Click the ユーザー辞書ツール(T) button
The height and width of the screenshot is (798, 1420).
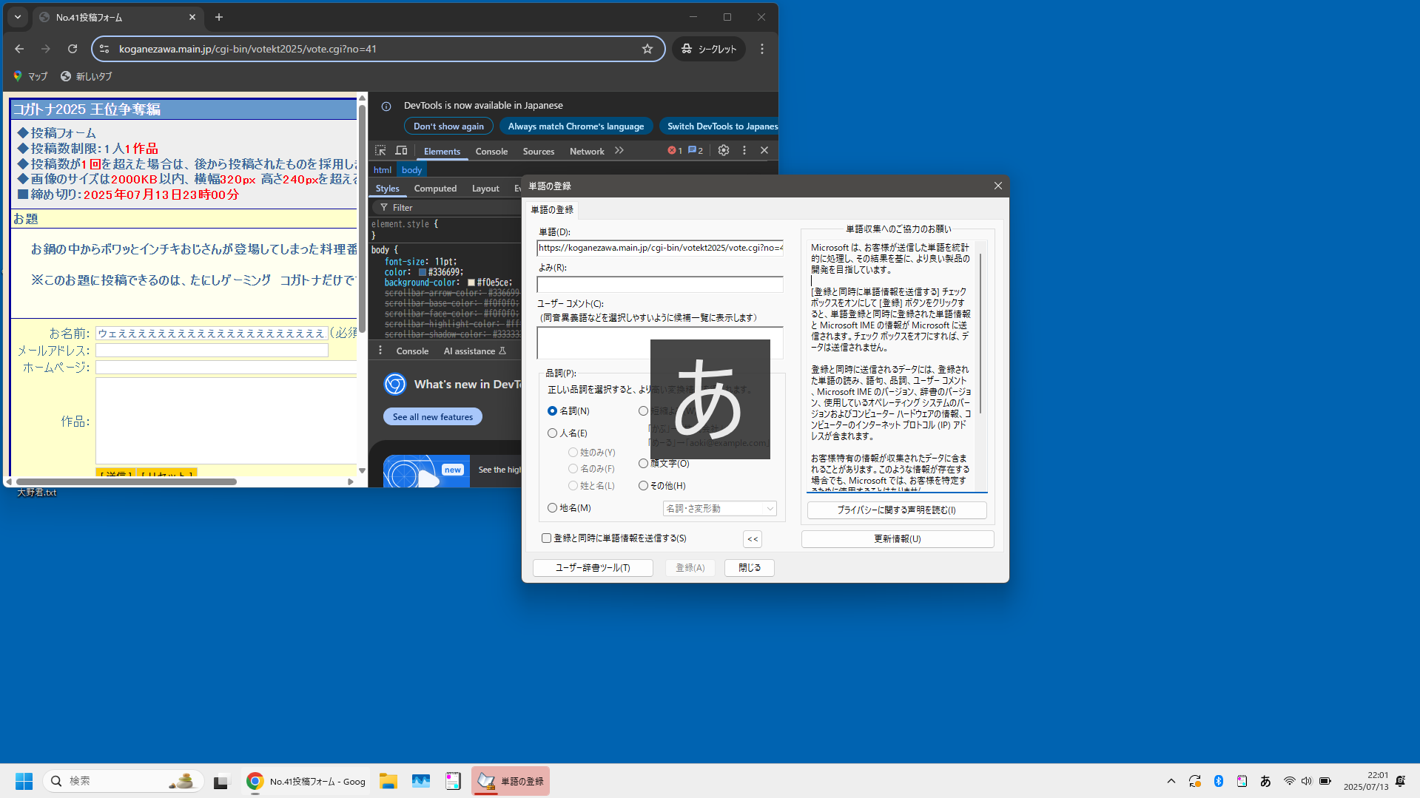coord(593,568)
